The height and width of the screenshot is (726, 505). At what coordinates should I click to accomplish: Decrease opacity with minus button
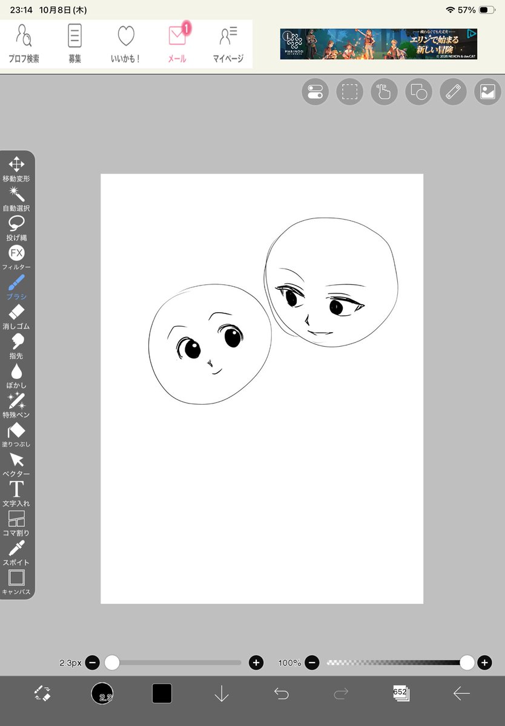point(312,662)
